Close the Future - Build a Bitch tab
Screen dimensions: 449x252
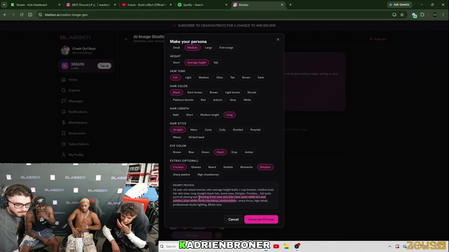pos(170,5)
